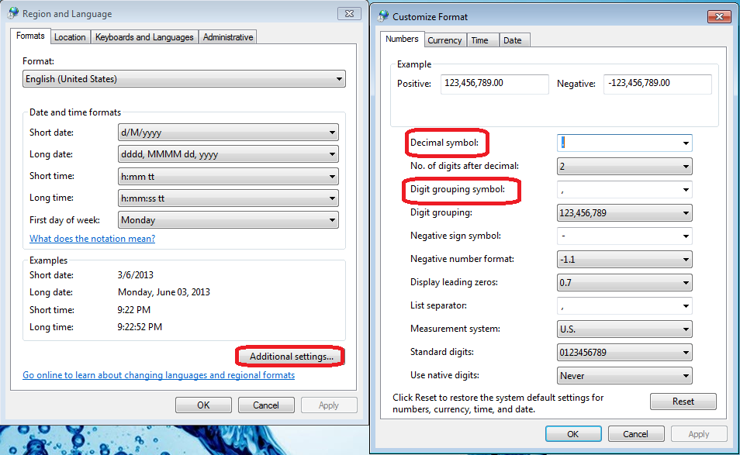Switch to the Currency tab

pos(444,39)
